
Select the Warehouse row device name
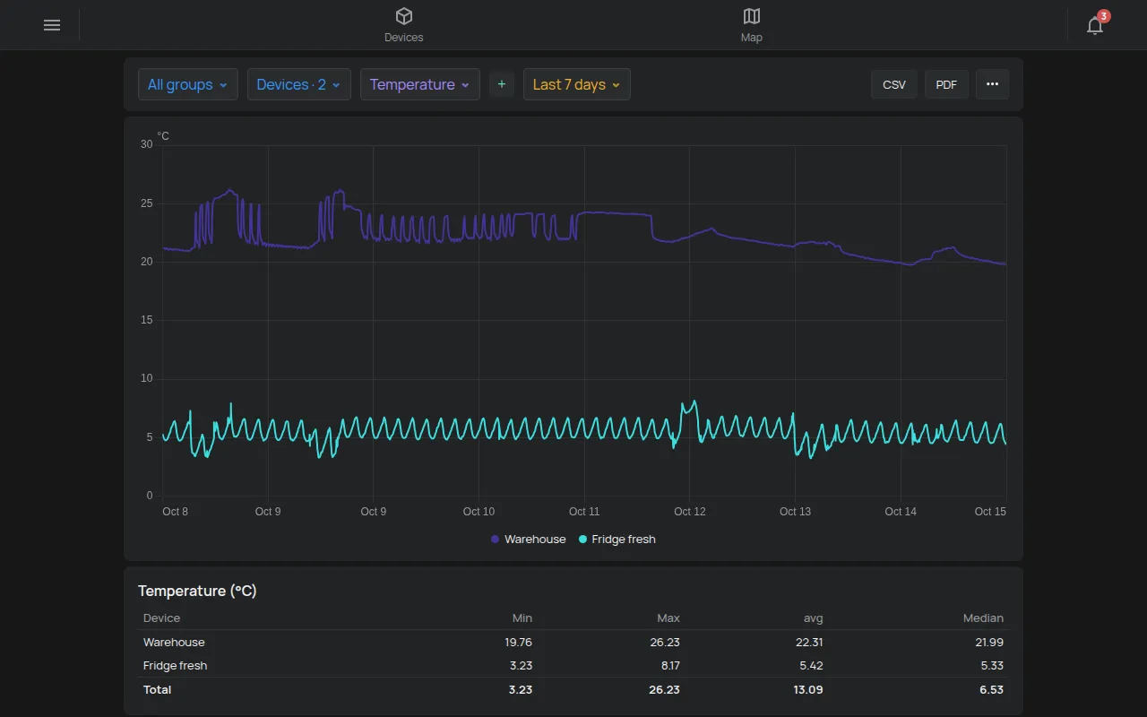pos(174,643)
